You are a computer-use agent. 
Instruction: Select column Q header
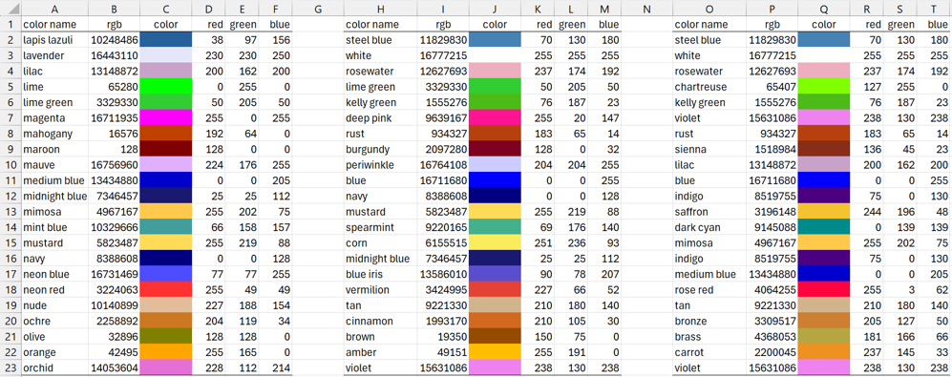pos(824,9)
